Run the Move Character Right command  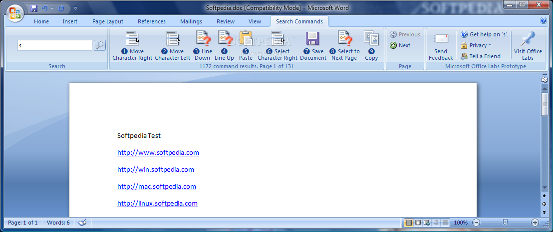point(132,46)
